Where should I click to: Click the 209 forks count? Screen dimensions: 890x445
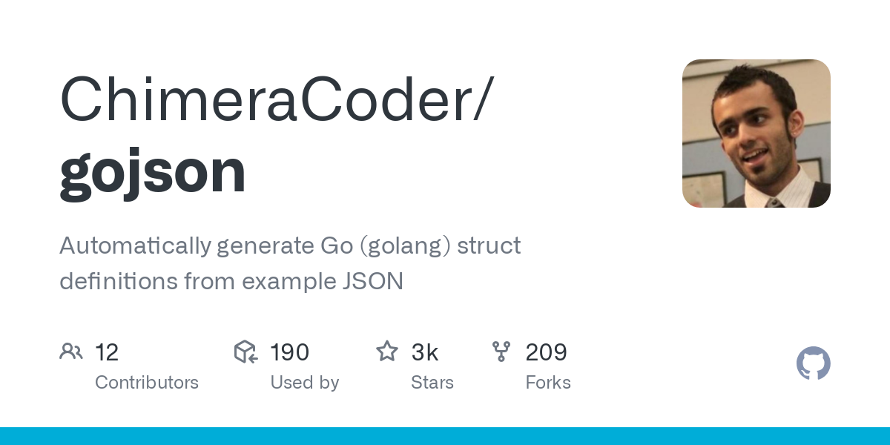pyautogui.click(x=547, y=352)
